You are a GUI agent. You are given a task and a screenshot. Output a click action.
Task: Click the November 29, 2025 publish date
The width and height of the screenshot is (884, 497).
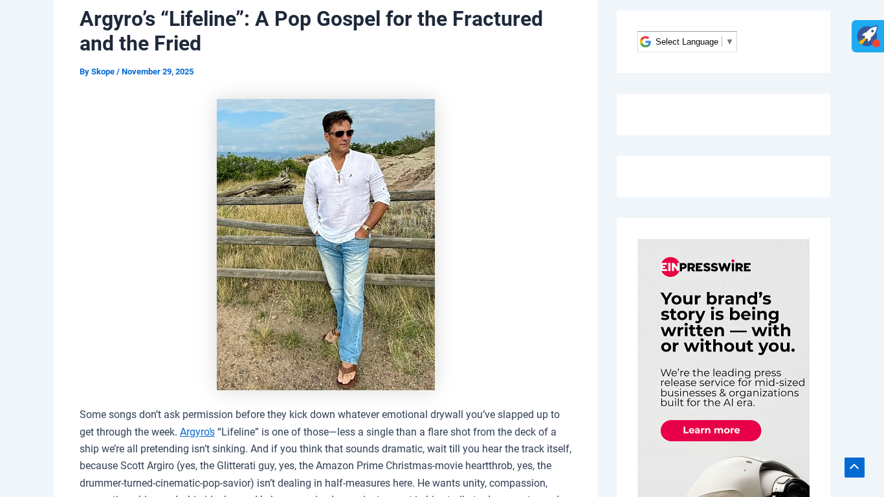[157, 72]
